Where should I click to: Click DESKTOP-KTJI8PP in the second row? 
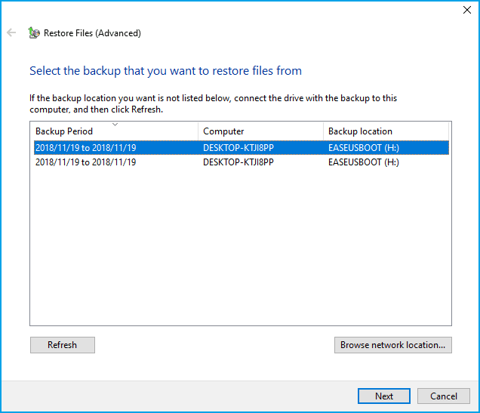(238, 162)
